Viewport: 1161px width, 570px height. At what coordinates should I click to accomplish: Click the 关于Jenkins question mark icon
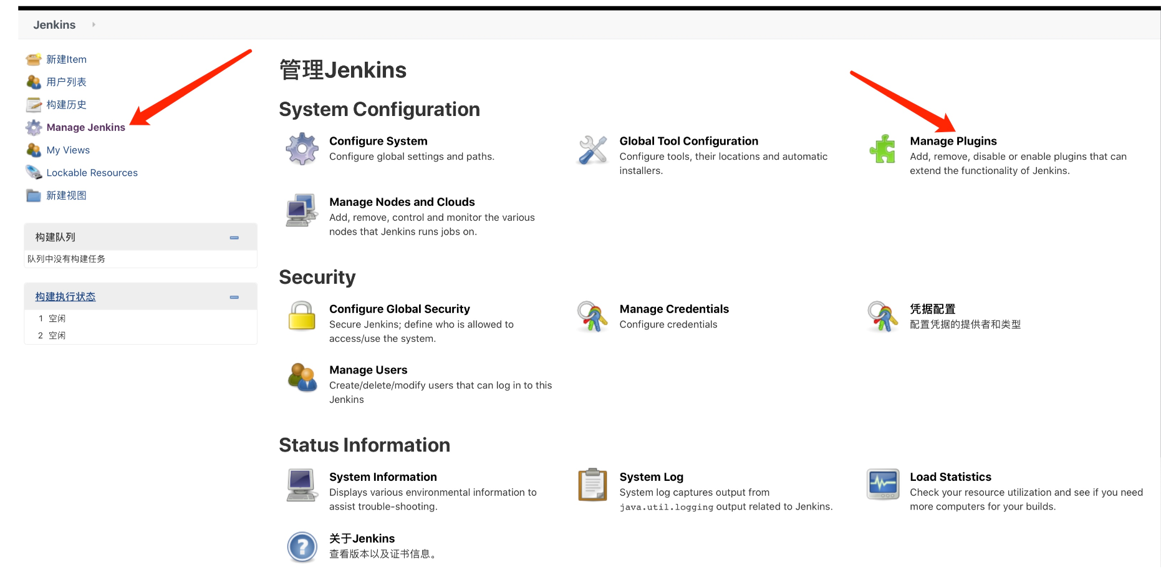click(x=302, y=546)
